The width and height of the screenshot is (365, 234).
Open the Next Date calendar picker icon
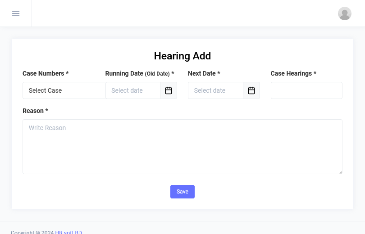pos(251,90)
